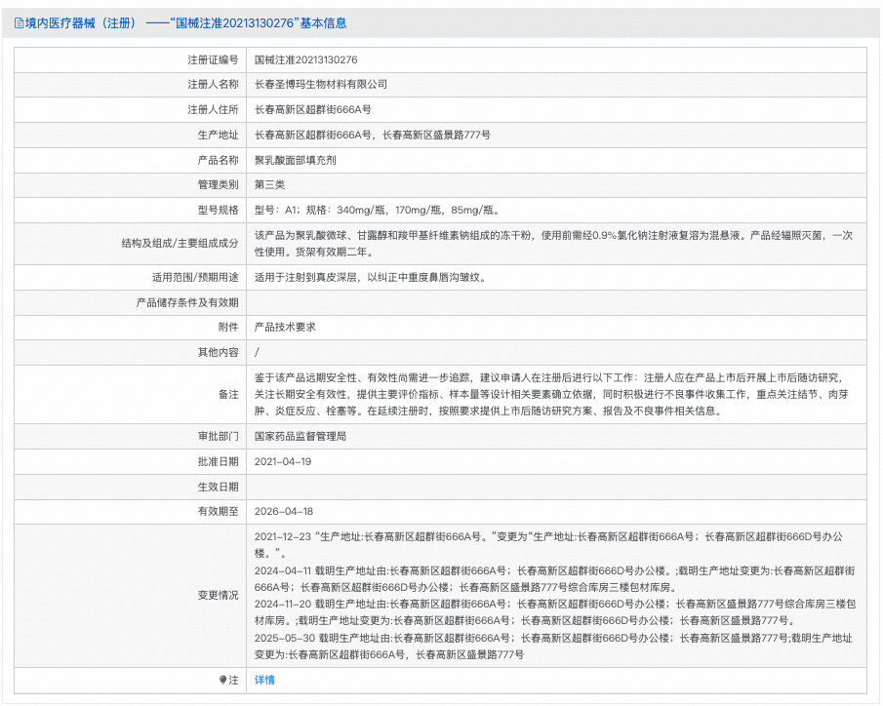Click the 结构及组成 description text
Screen dimensions: 883x706
click(553, 243)
